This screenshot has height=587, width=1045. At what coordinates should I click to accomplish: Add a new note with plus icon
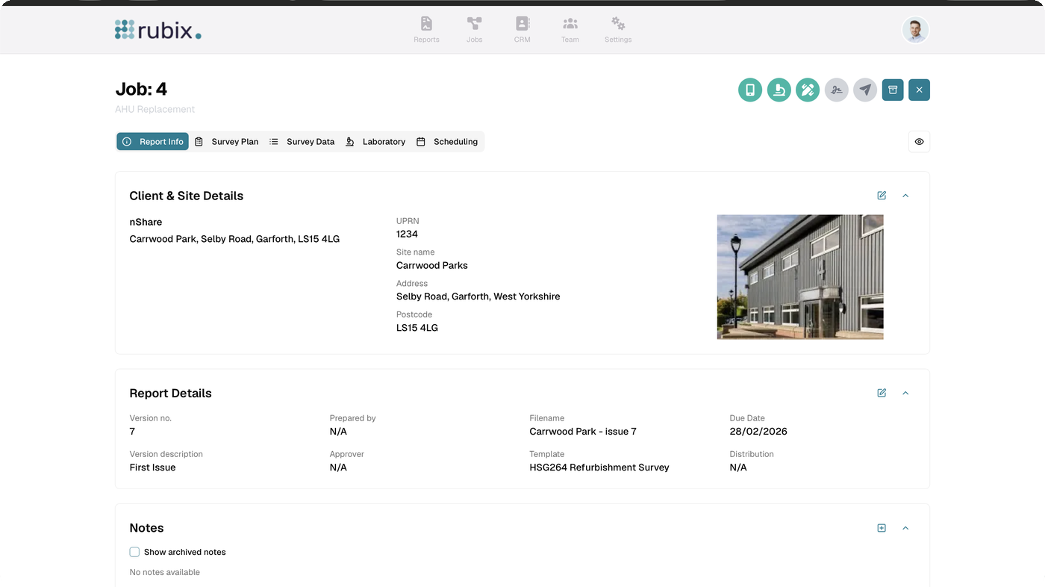pos(882,528)
